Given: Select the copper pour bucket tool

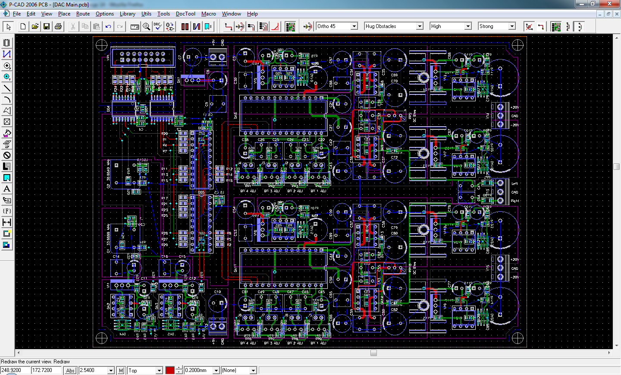Looking at the screenshot, I should [x=7, y=133].
